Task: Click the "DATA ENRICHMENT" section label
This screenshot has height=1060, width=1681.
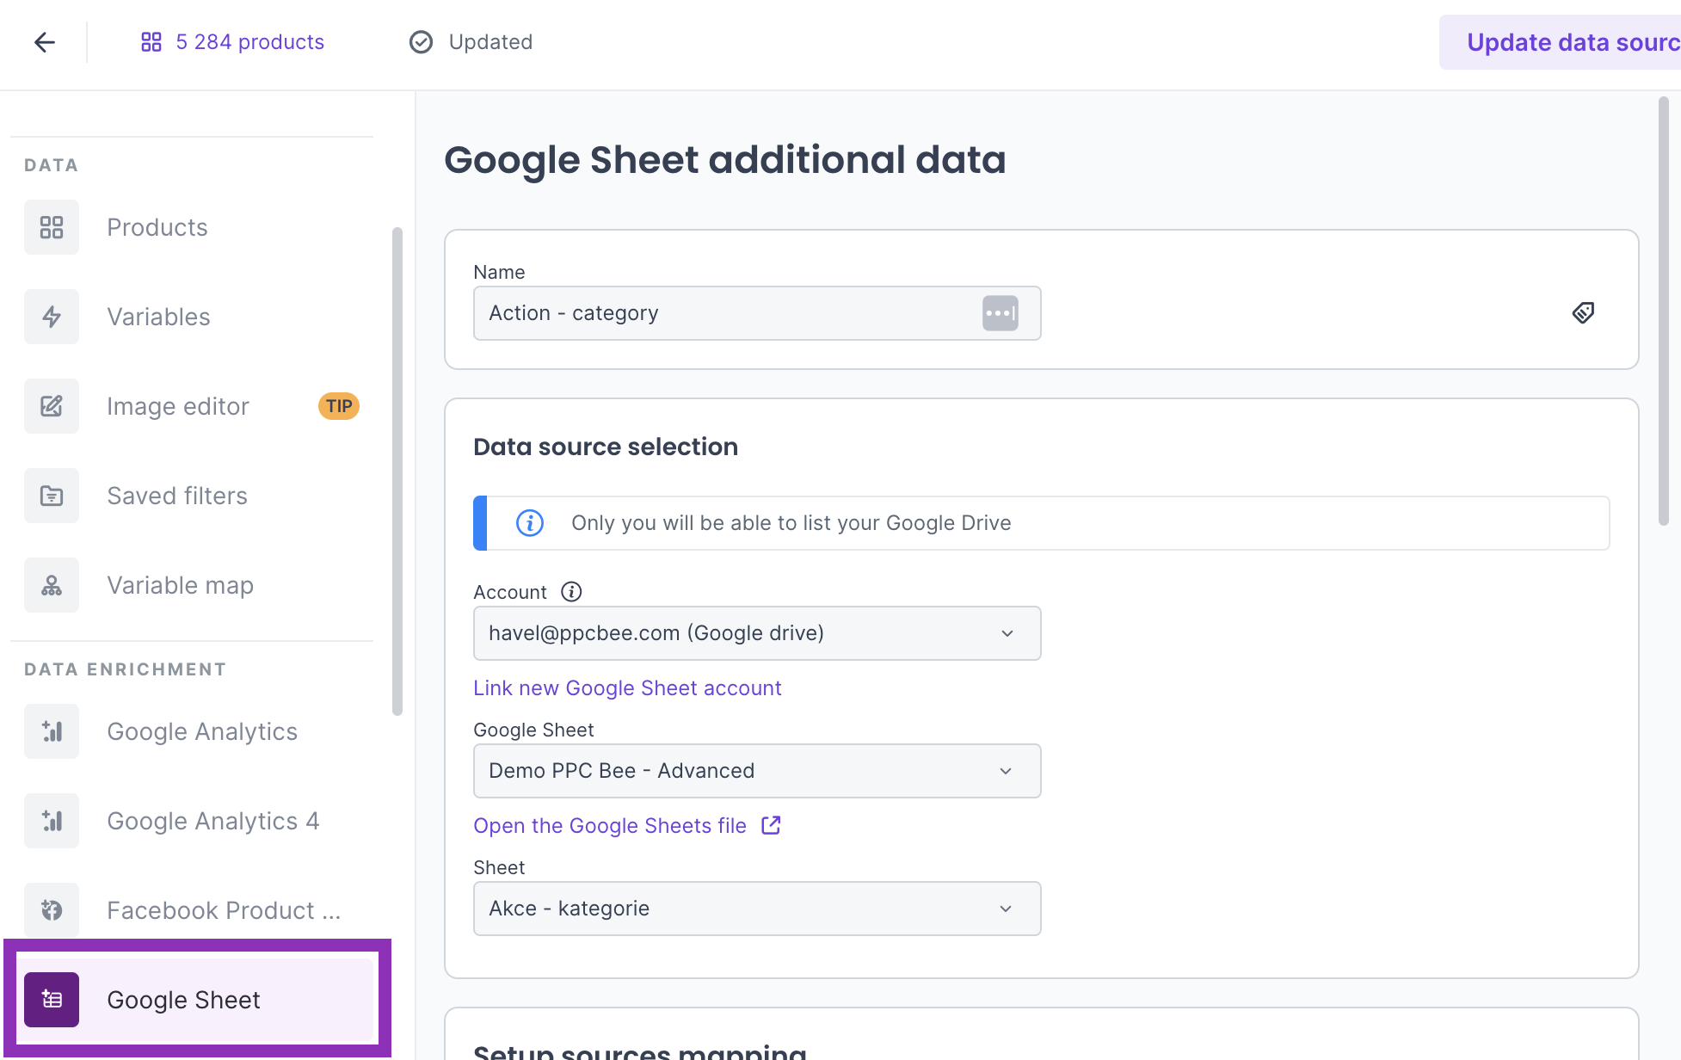Action: tap(126, 669)
